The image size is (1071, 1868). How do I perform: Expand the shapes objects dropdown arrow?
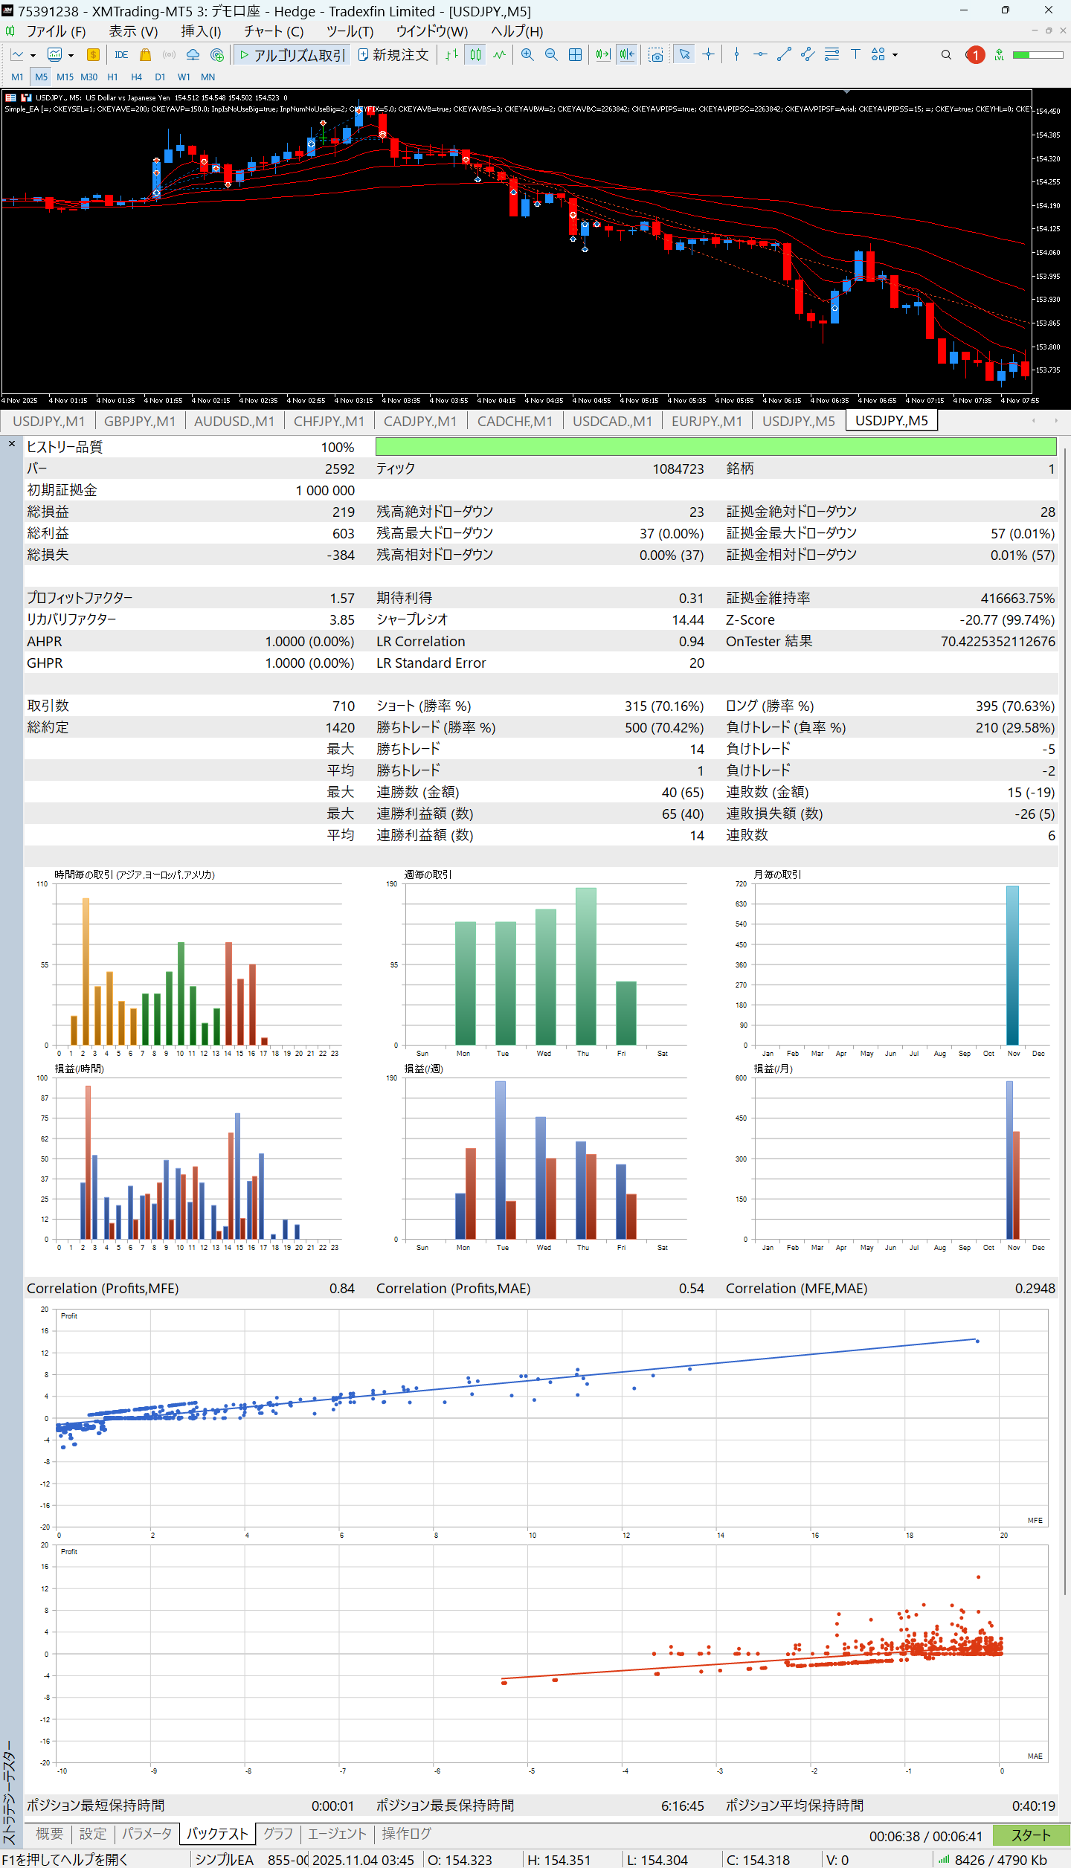coord(895,56)
